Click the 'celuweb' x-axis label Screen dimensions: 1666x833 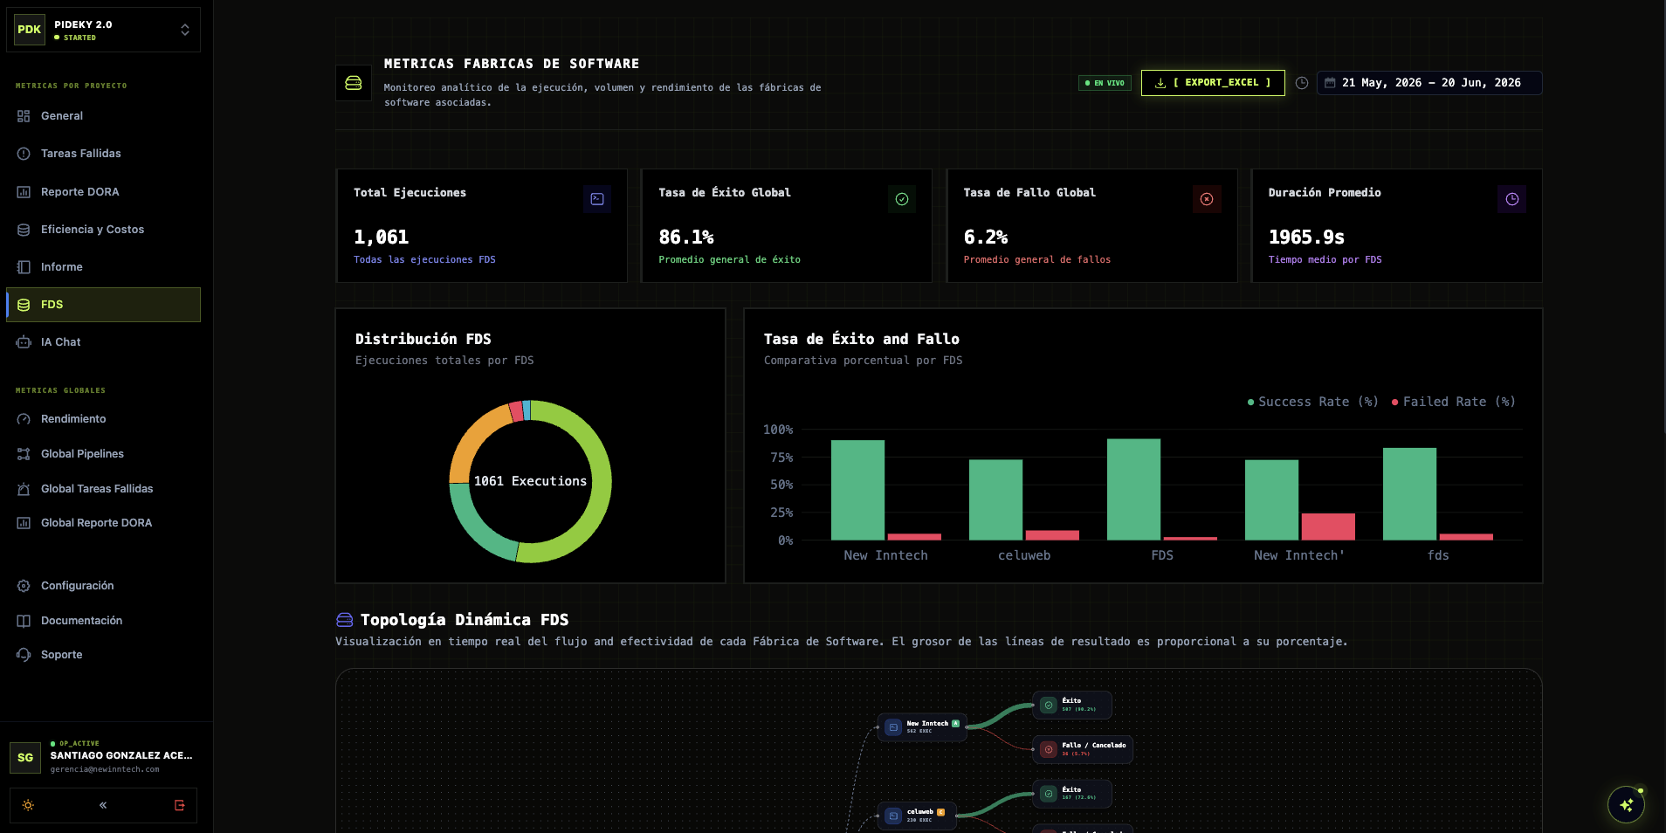1024,555
